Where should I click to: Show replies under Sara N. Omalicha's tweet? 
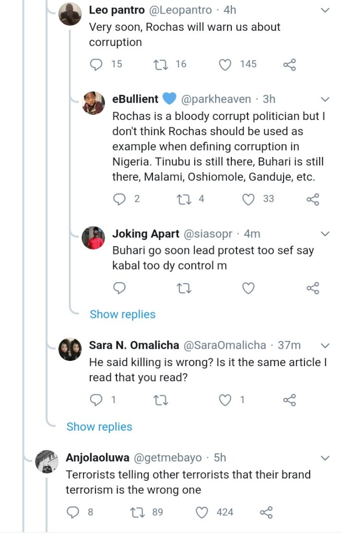coord(99,427)
